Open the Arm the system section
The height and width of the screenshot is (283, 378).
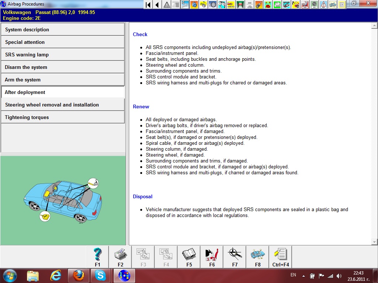[x=63, y=80]
